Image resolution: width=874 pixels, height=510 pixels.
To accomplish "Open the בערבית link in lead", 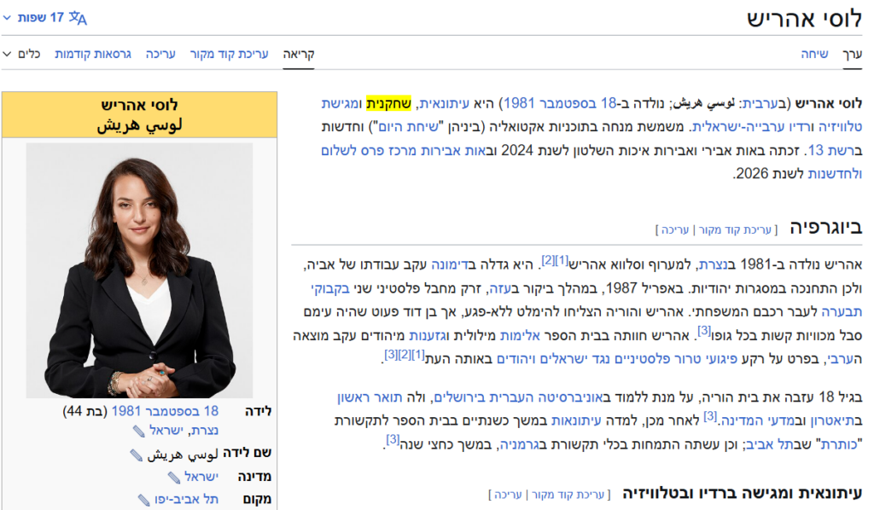I will click(x=762, y=103).
